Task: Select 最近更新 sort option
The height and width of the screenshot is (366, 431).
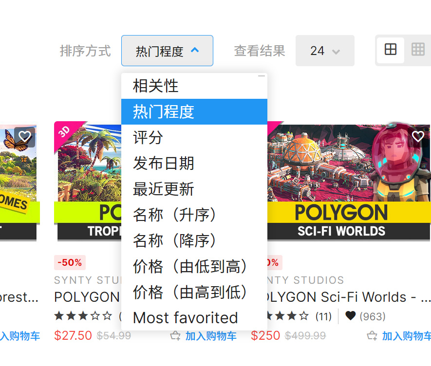Action: pos(194,189)
